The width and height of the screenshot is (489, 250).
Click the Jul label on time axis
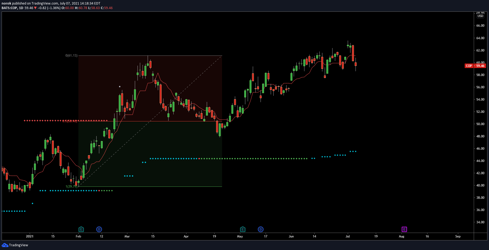pos(348,236)
